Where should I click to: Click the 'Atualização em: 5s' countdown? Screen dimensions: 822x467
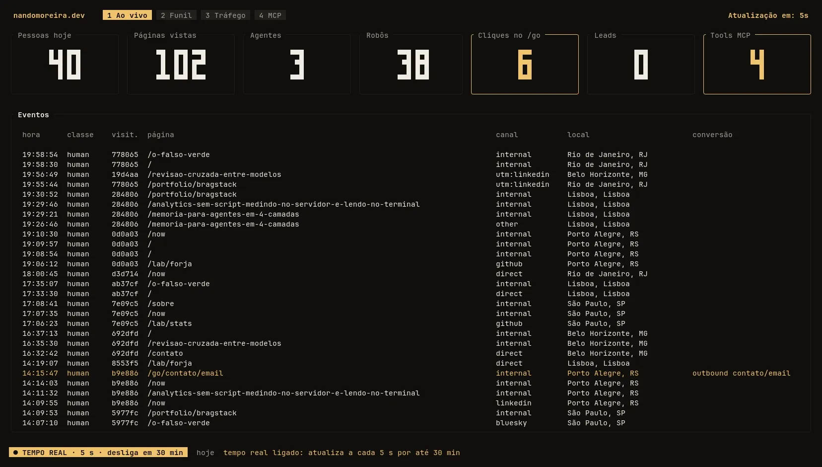768,15
